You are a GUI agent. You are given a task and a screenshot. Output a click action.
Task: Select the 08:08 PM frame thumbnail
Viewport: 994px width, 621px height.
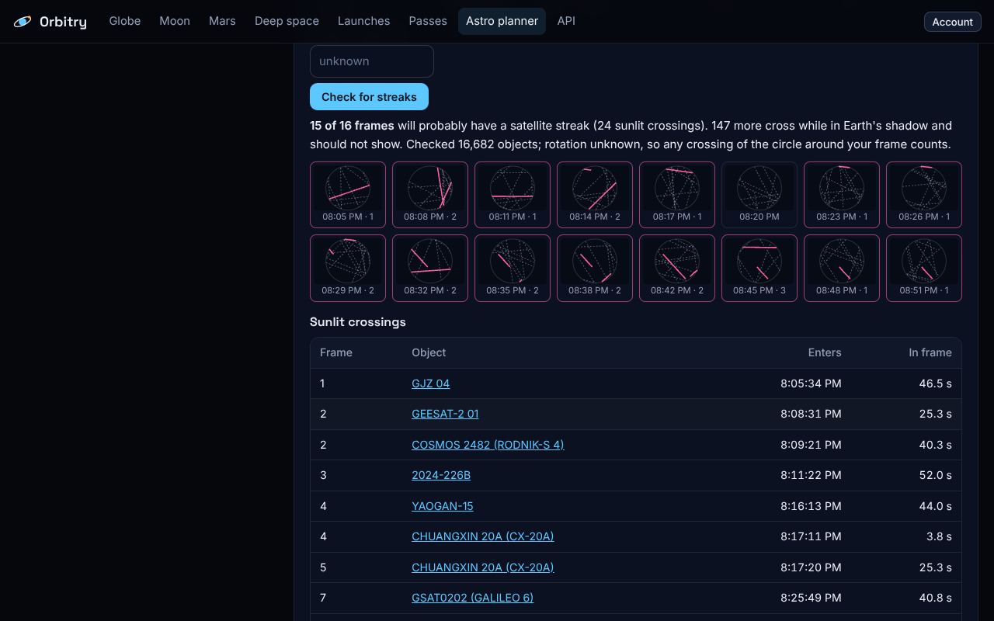[430, 195]
